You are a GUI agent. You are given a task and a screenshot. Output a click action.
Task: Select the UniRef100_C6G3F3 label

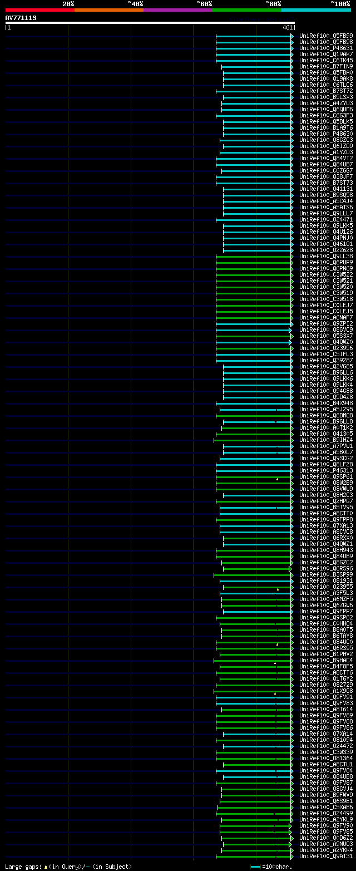[x=325, y=116]
